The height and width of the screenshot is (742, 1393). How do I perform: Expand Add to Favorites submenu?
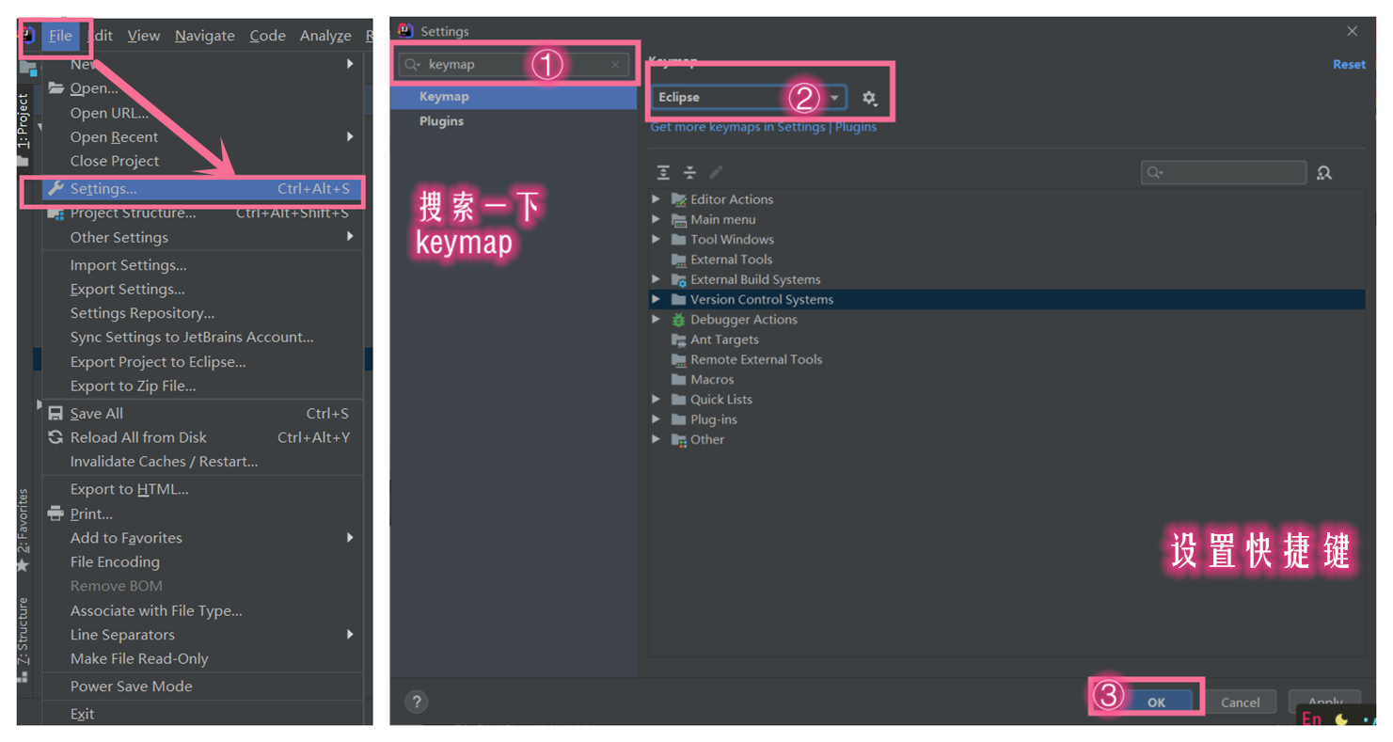coord(203,538)
